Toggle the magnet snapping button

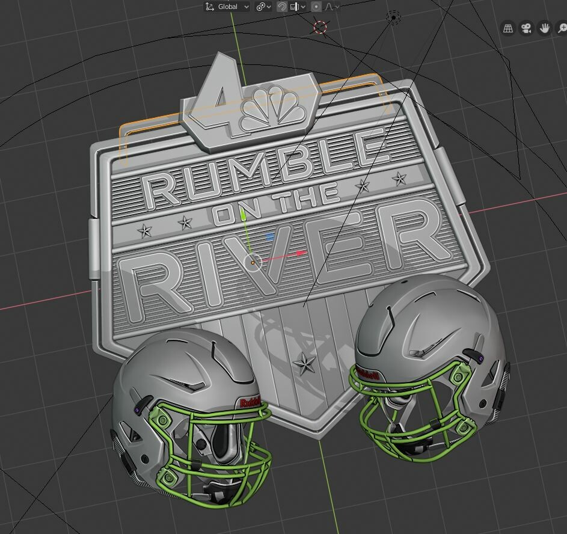281,7
